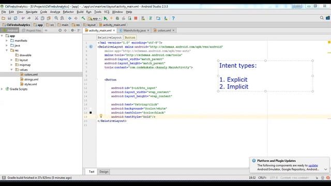331x186 pixels.
Task: Click the intention light bulb in gutter
Action: pos(101,116)
